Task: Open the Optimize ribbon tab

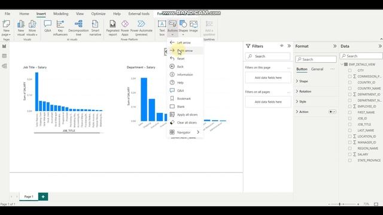Action: tap(98, 14)
